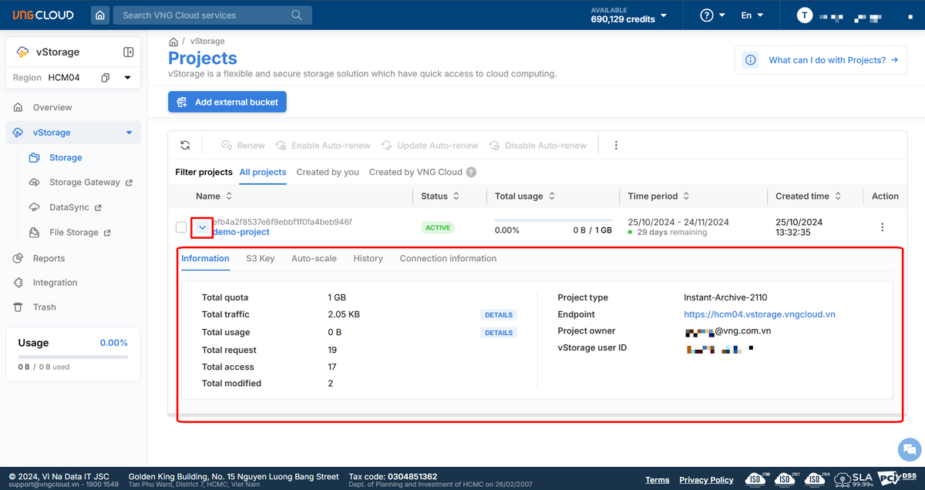The height and width of the screenshot is (490, 925).
Task: Open the Region selector dropdown arrow
Action: [128, 78]
